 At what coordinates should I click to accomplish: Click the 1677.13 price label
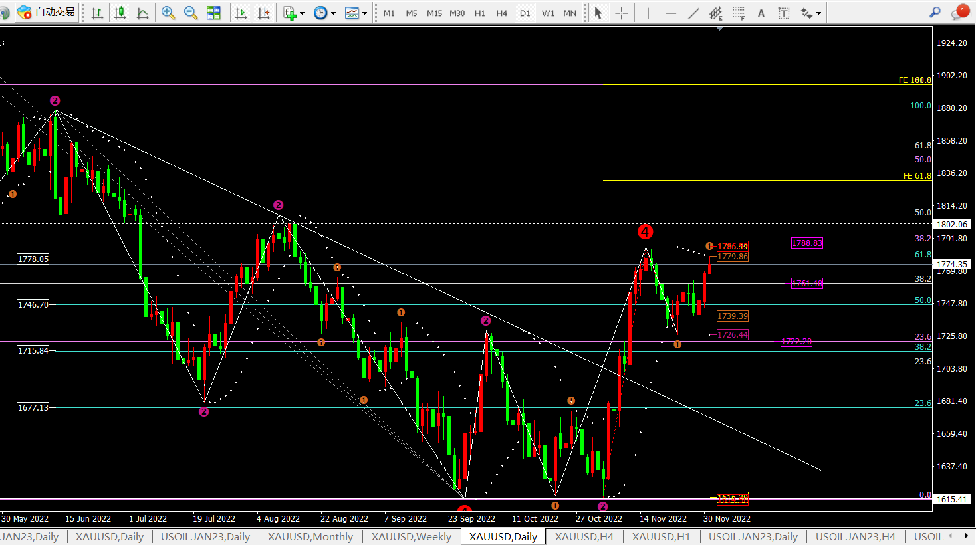click(33, 407)
